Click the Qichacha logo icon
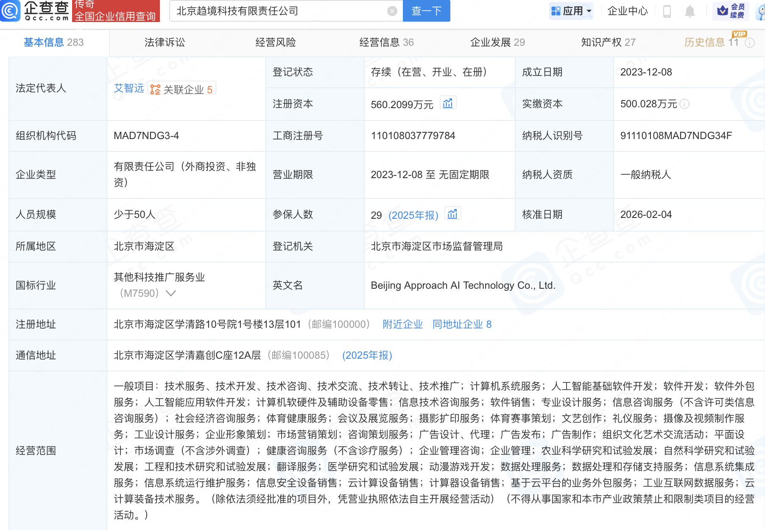 (10, 11)
